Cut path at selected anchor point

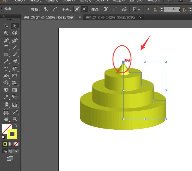[x=124, y=9]
